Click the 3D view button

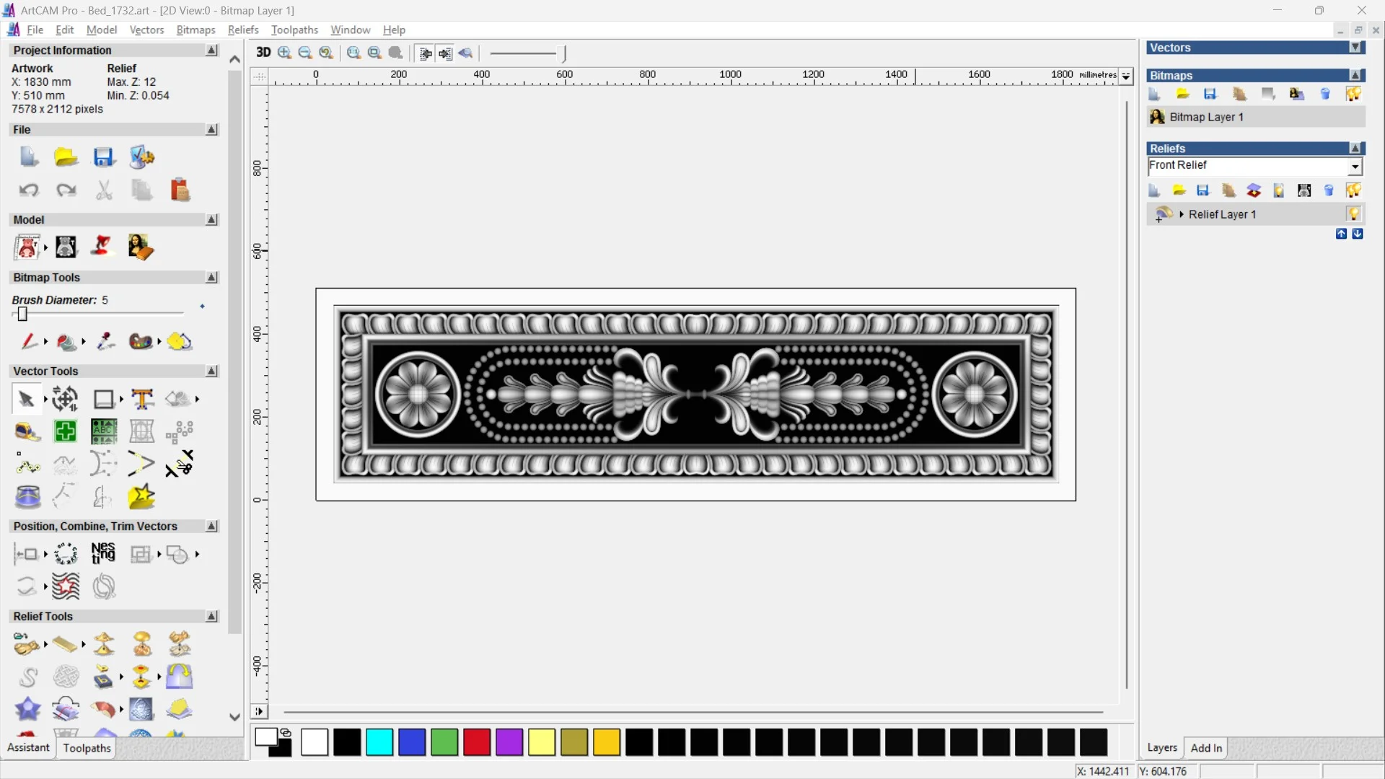click(x=263, y=53)
